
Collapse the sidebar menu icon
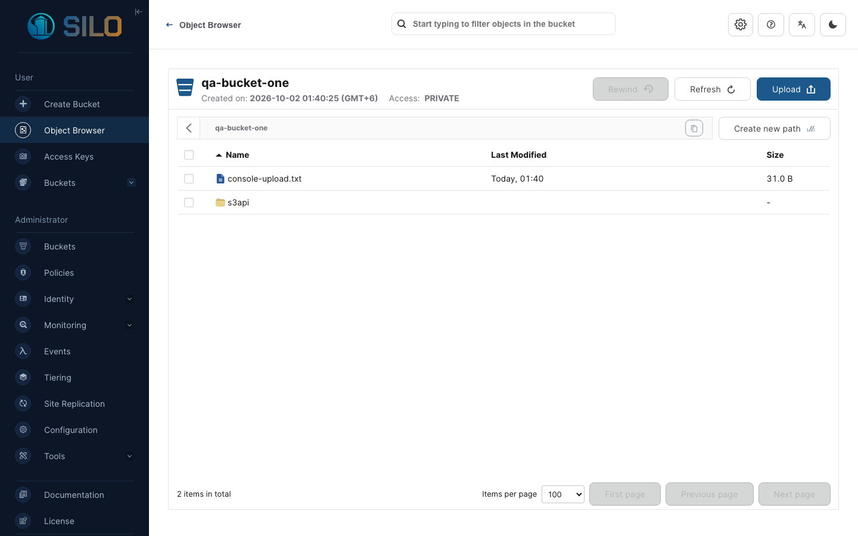pyautogui.click(x=138, y=12)
